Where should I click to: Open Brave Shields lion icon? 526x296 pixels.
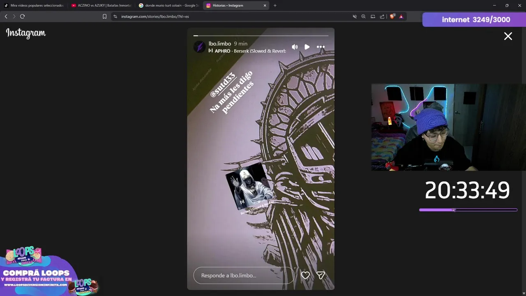pos(392,16)
